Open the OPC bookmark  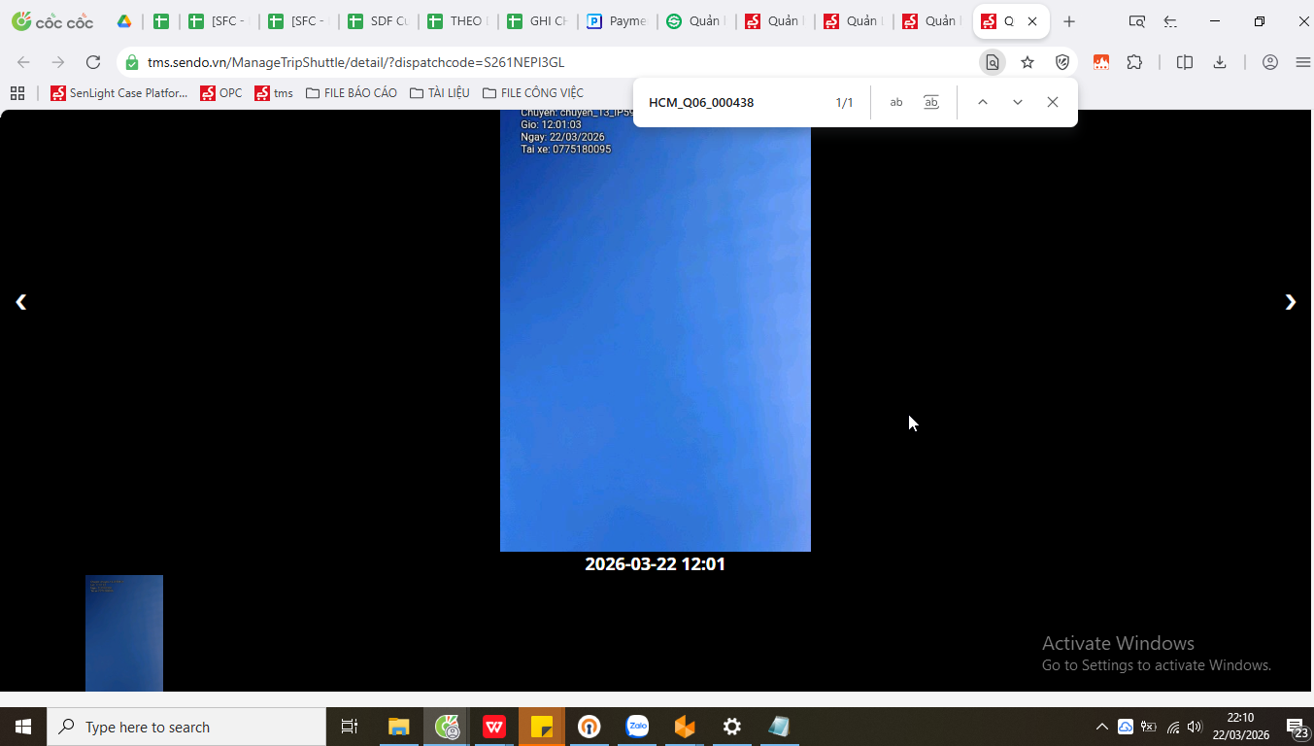coord(221,93)
